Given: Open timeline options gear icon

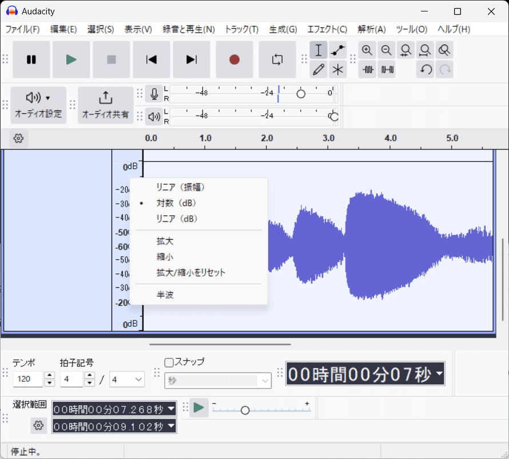Looking at the screenshot, I should coord(18,139).
